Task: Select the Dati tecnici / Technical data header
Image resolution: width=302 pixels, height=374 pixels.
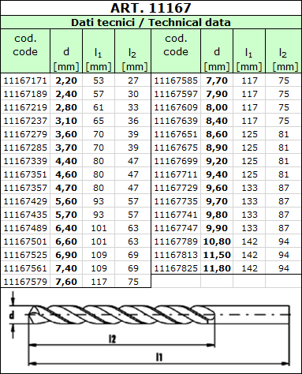Action: pos(151,22)
